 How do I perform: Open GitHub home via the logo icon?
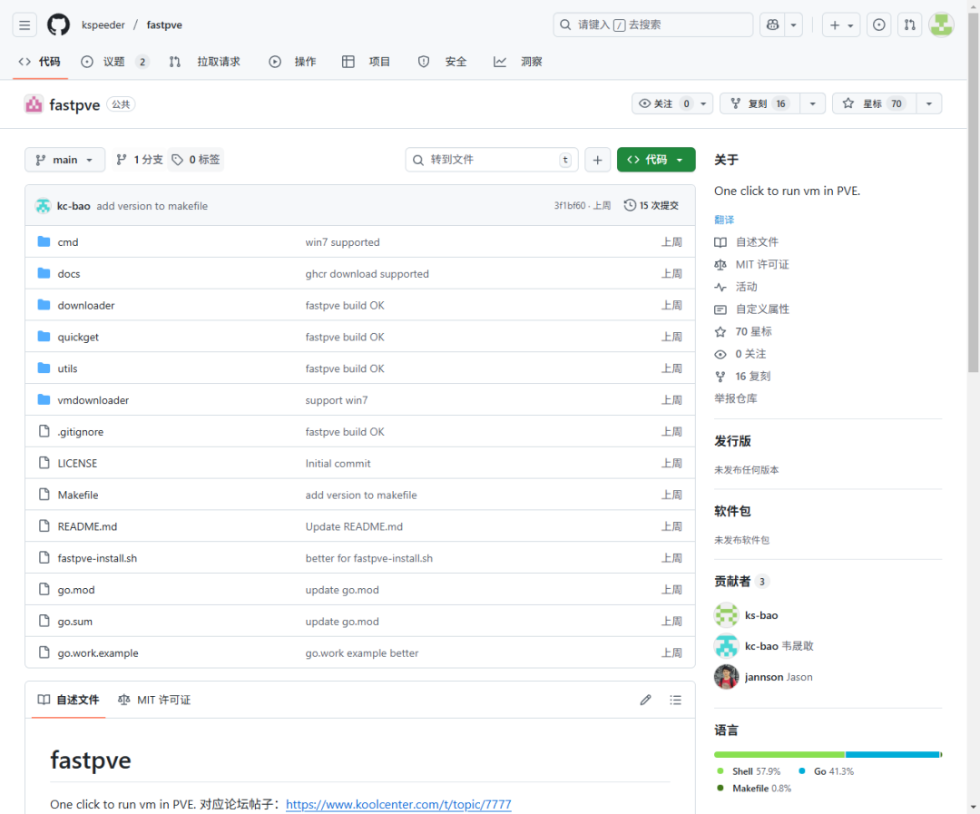(57, 25)
